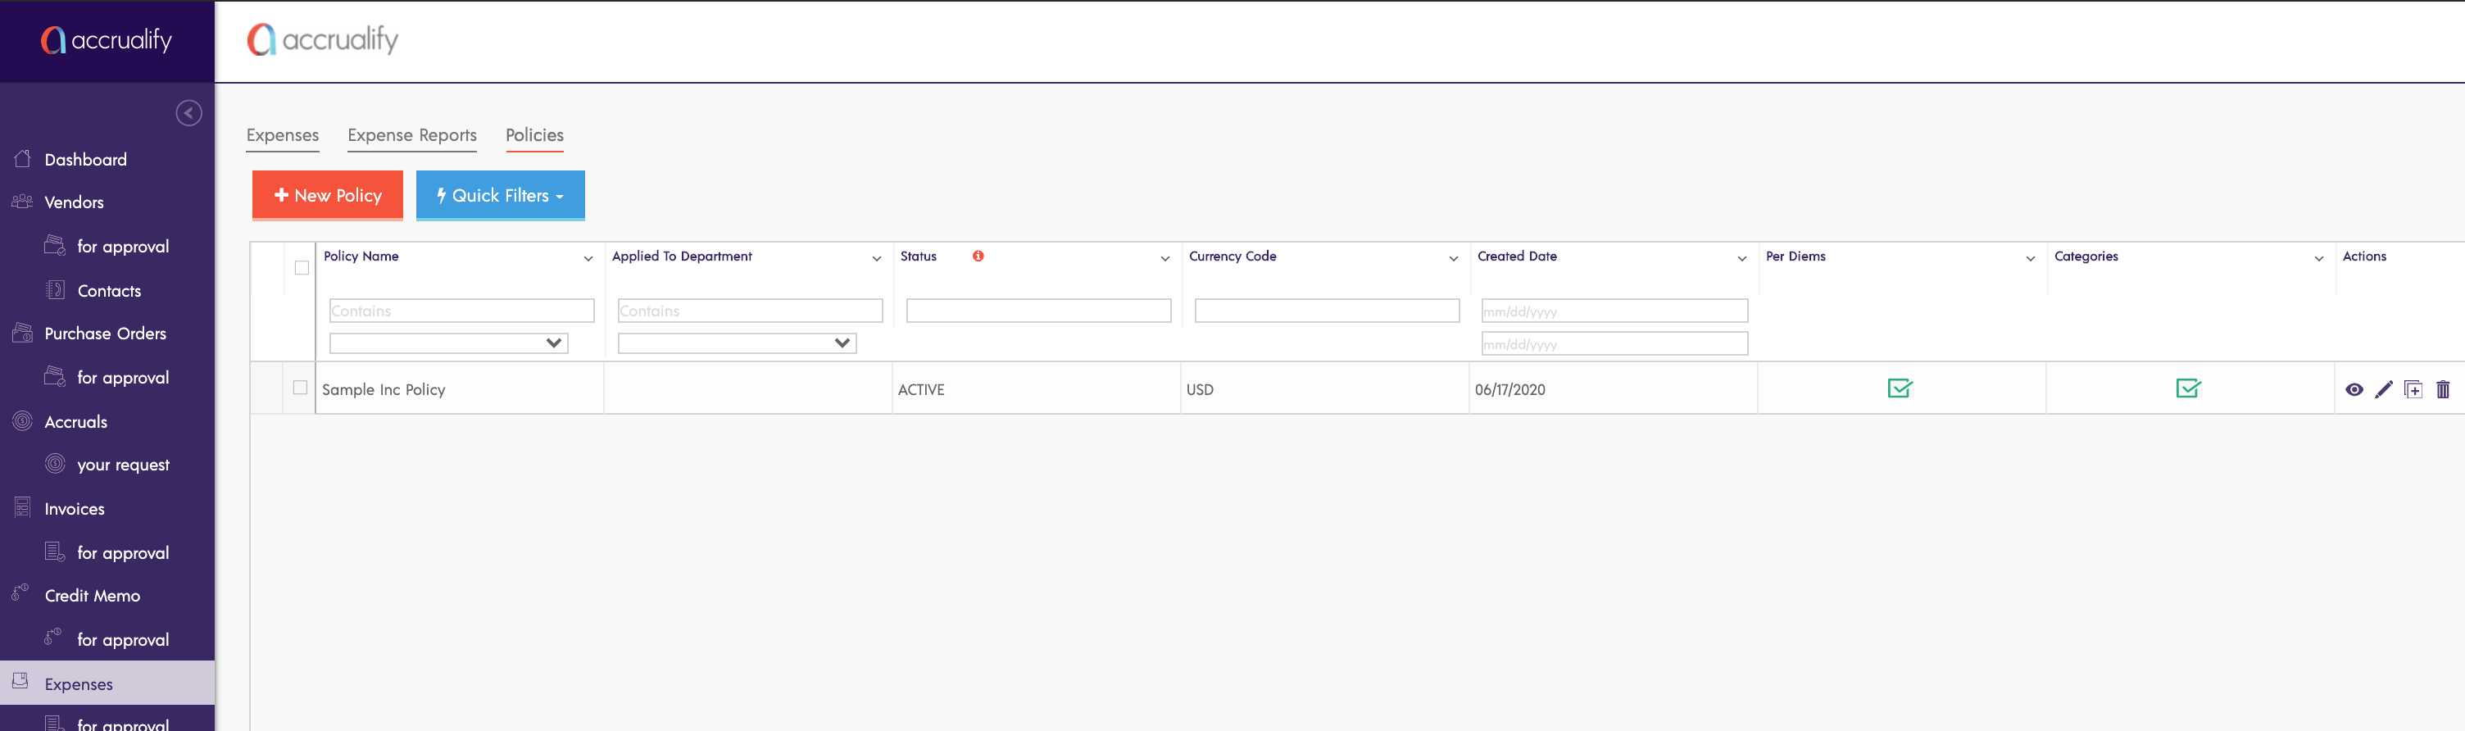
Task: Open the Quick Filters dropdown
Action: pos(500,195)
